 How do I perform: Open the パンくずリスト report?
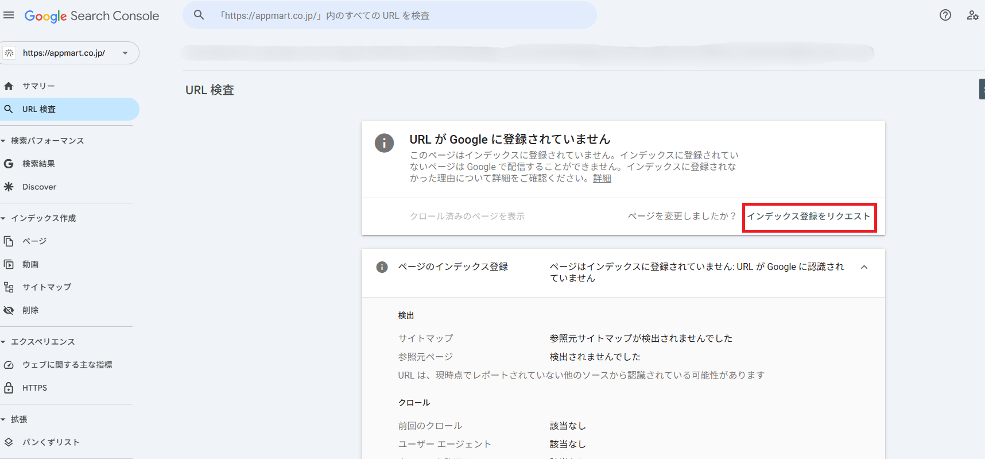click(x=69, y=442)
